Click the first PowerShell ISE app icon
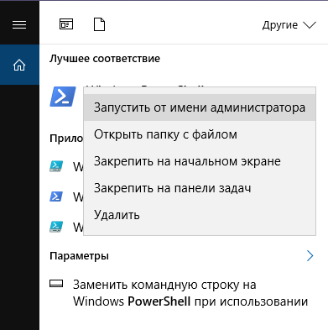The width and height of the screenshot is (328, 330). pyautogui.click(x=56, y=166)
